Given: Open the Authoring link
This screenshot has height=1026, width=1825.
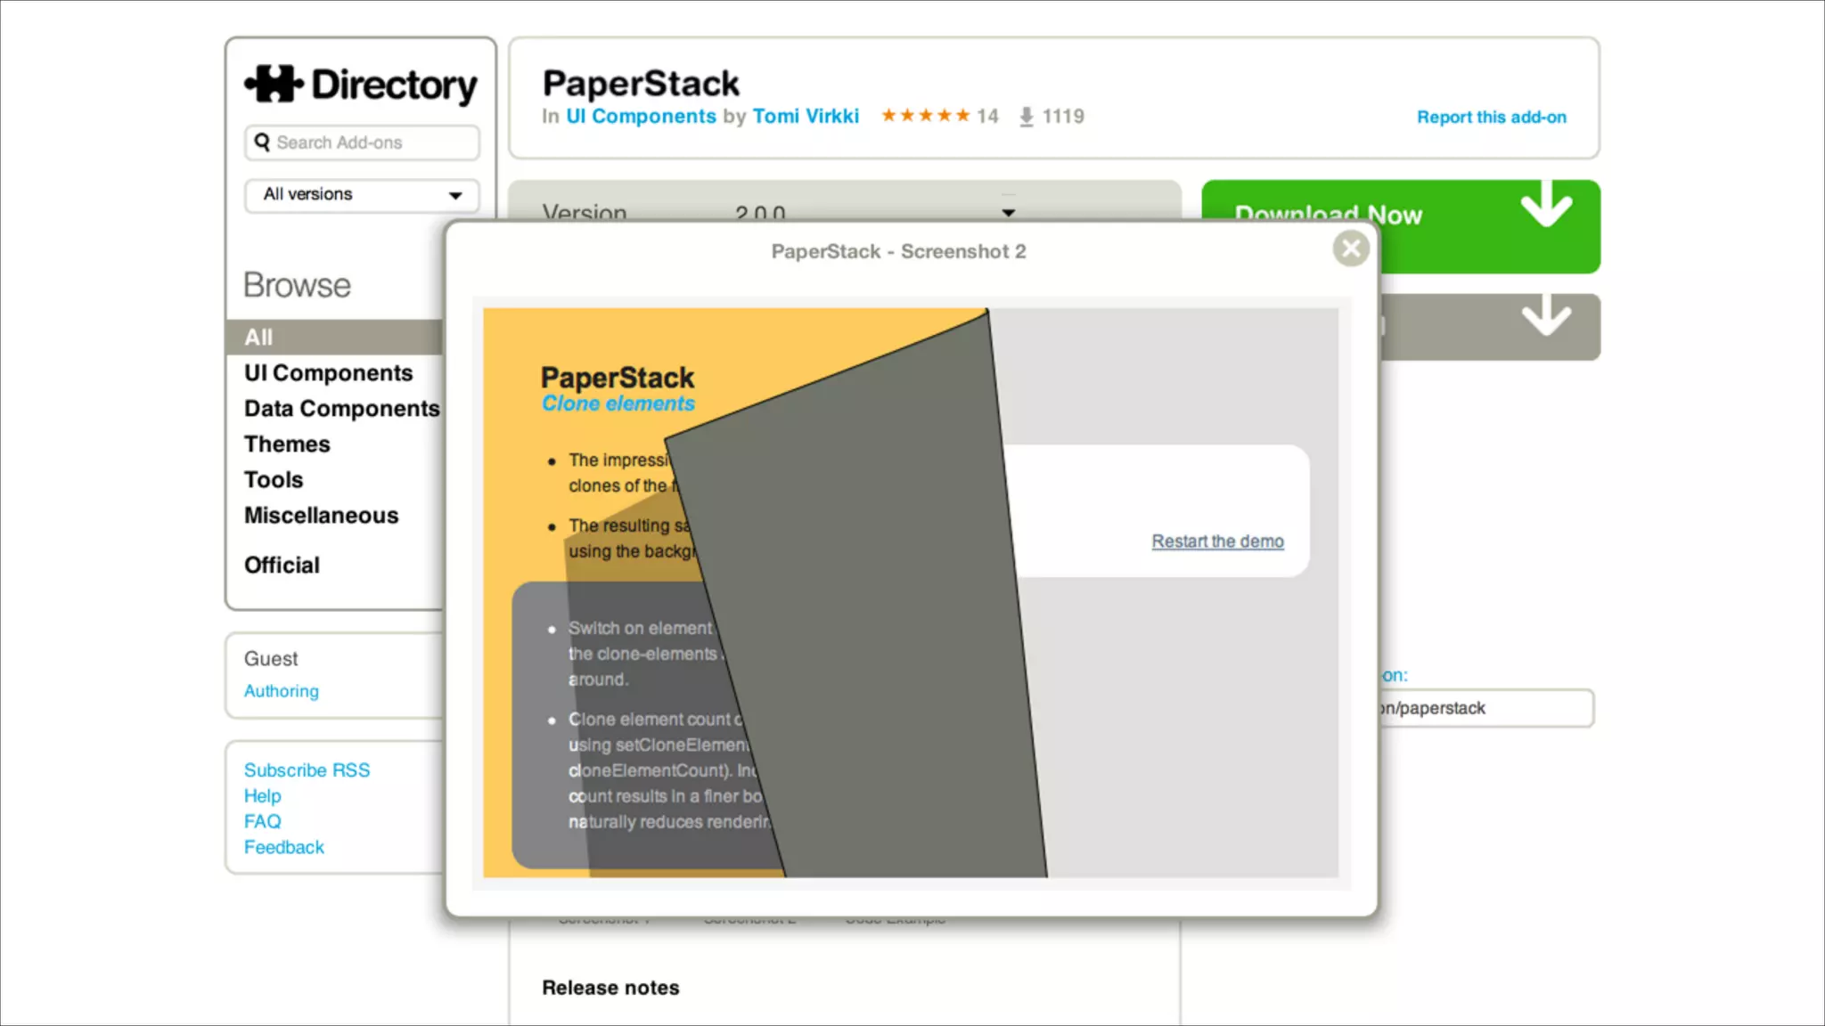Looking at the screenshot, I should tap(281, 691).
